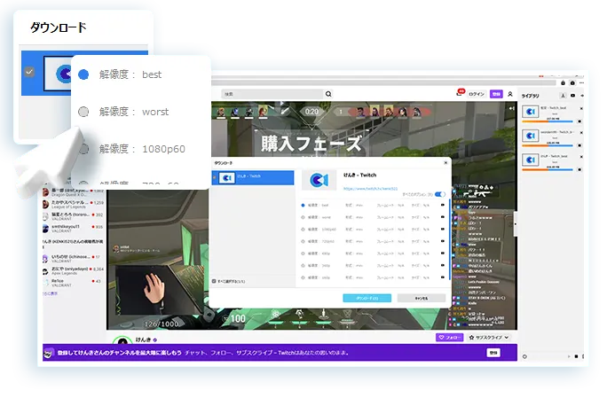Viewport: 607px width, 398px height.
Task: Click the icon ending the 160p row
Action: (x=442, y=277)
